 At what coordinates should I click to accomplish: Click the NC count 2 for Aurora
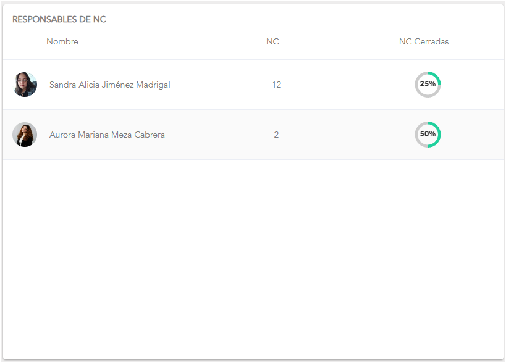pos(276,135)
